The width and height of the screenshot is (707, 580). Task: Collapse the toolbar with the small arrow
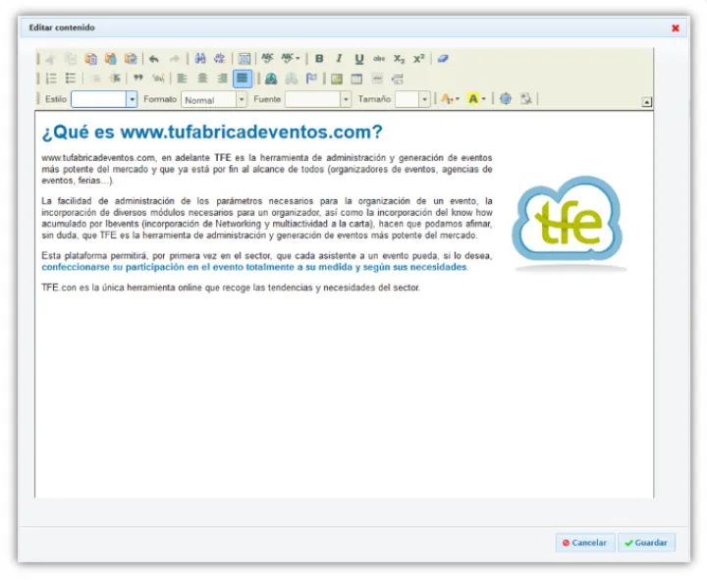(x=646, y=102)
